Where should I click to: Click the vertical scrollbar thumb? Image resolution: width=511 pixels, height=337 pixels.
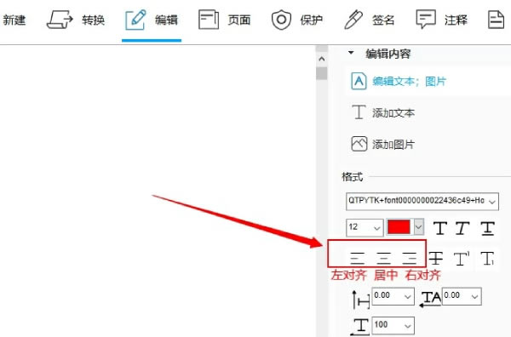[322, 73]
